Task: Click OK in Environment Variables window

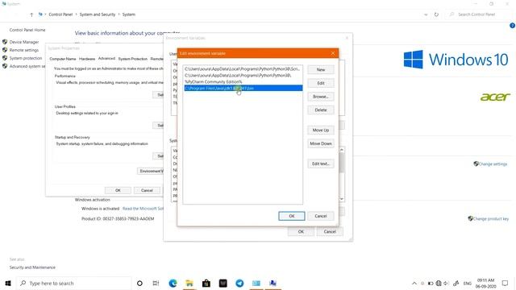Action: (x=301, y=232)
